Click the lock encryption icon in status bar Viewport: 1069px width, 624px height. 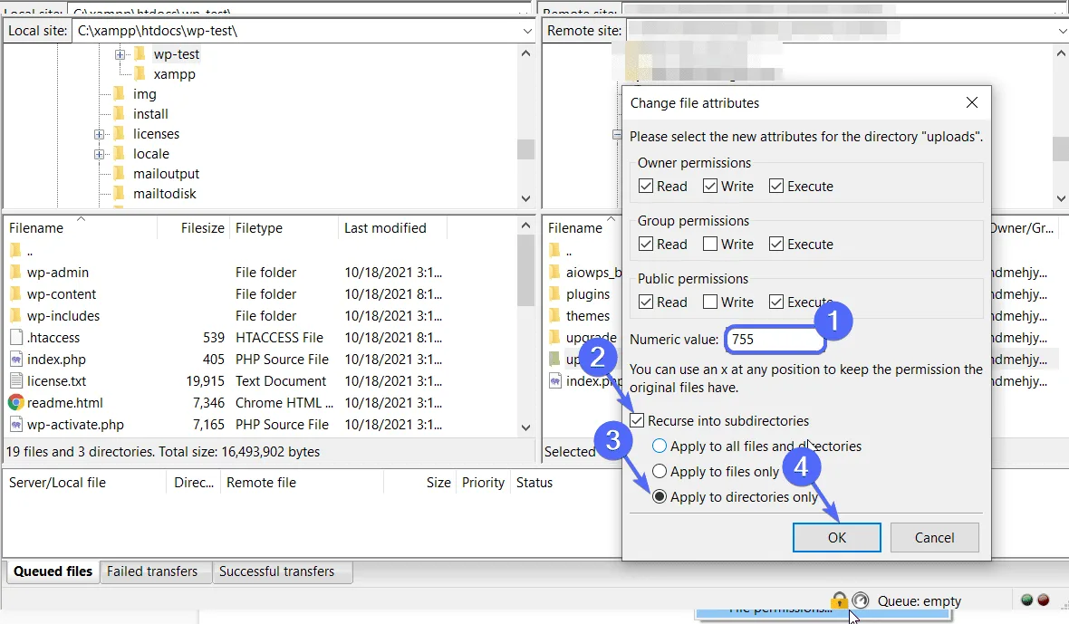coord(839,600)
